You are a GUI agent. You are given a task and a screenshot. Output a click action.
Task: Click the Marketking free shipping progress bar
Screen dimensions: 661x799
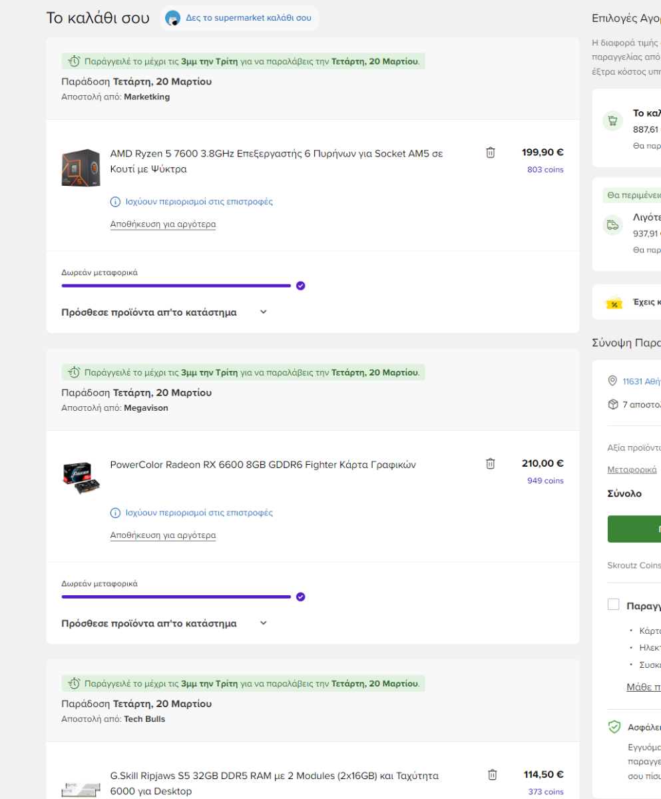(x=176, y=286)
